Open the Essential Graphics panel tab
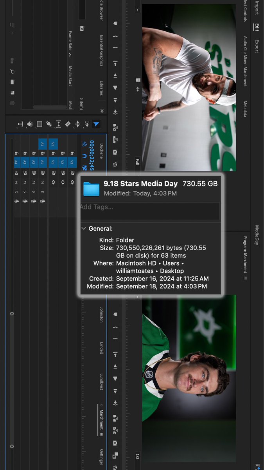The image size is (264, 470). click(101, 51)
